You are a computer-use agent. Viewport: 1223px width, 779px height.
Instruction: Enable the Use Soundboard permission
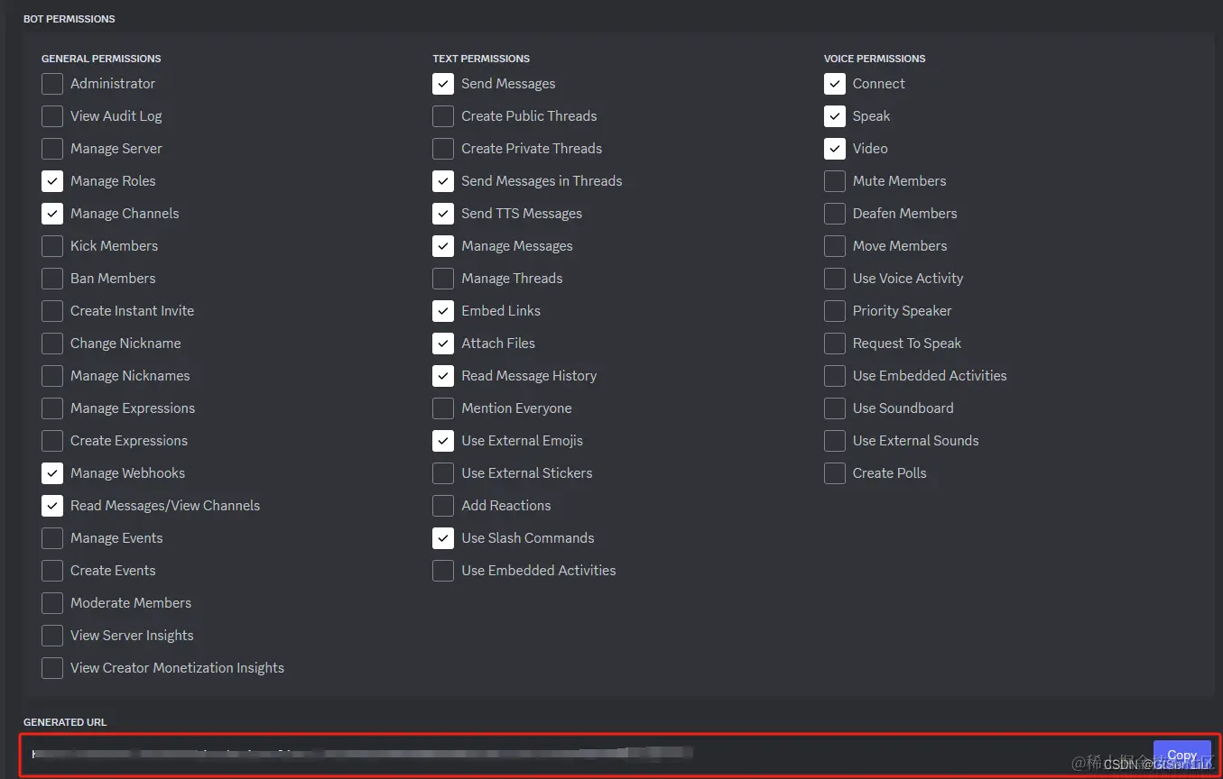point(835,408)
